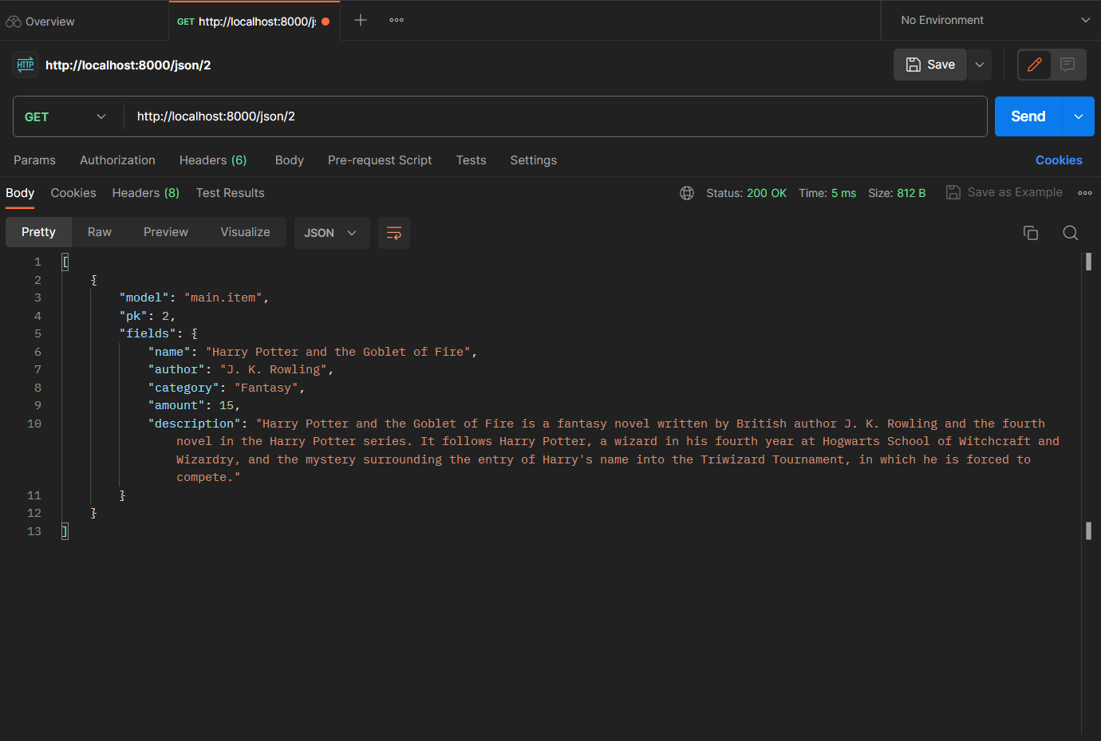The width and height of the screenshot is (1101, 741).
Task: Switch to Visualize view
Action: point(245,232)
